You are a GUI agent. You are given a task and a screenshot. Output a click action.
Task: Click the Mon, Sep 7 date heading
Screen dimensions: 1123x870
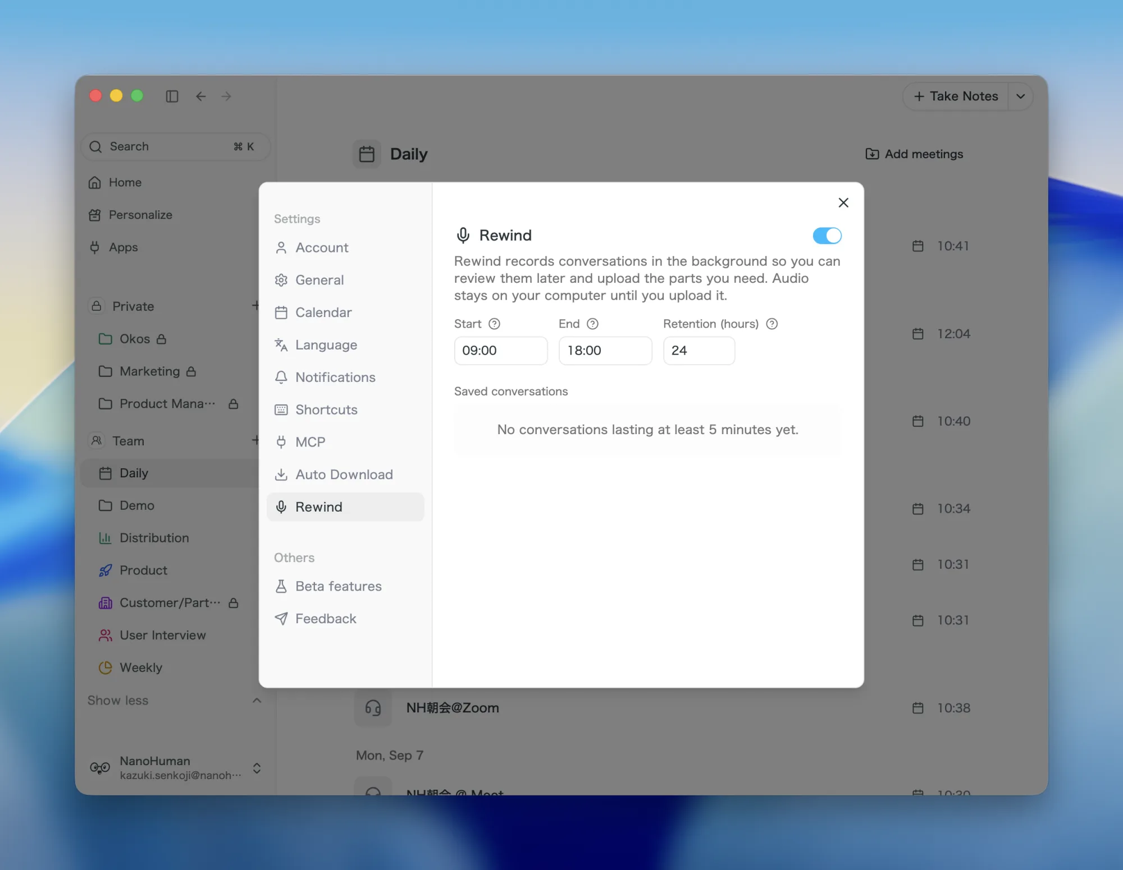point(390,756)
